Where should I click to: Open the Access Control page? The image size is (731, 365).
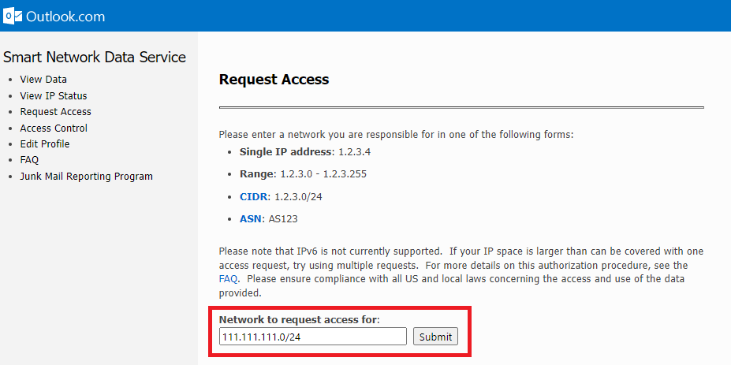click(x=54, y=128)
